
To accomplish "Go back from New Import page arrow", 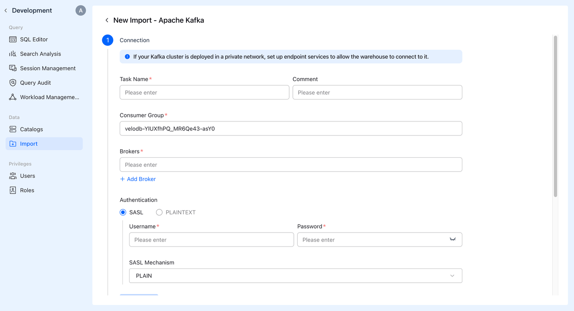I will click(x=107, y=20).
